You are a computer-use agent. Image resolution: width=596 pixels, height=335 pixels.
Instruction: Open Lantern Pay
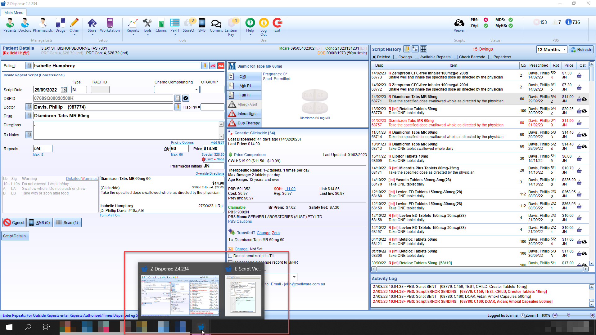tap(232, 26)
